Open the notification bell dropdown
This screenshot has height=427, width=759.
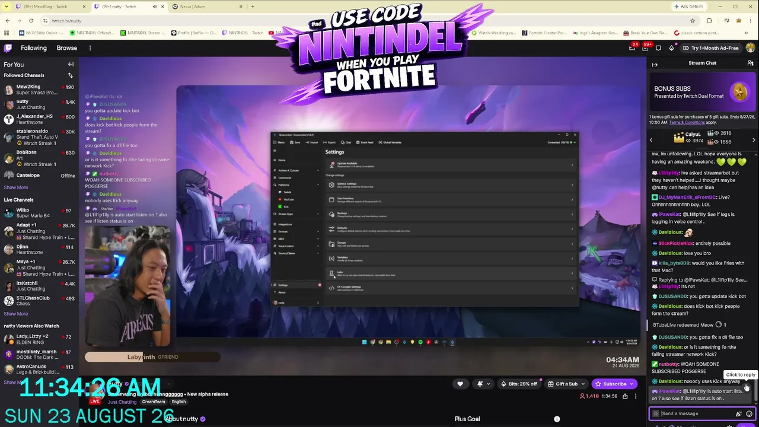483,384
